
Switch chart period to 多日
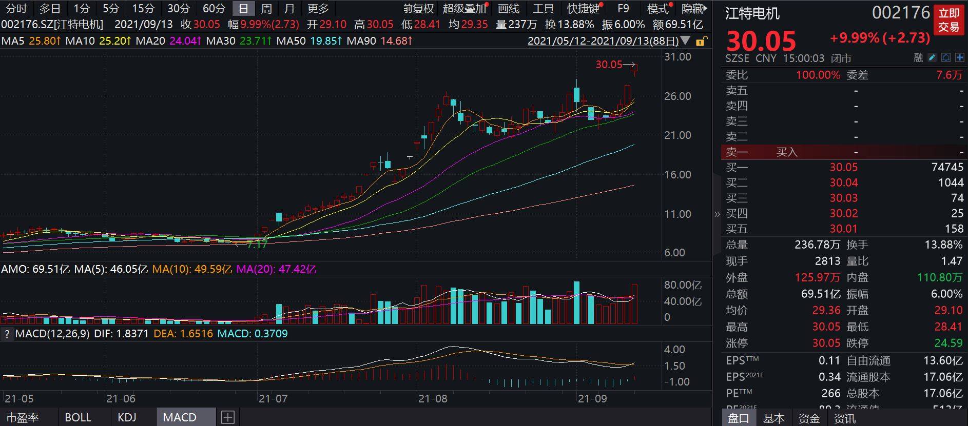(x=50, y=9)
